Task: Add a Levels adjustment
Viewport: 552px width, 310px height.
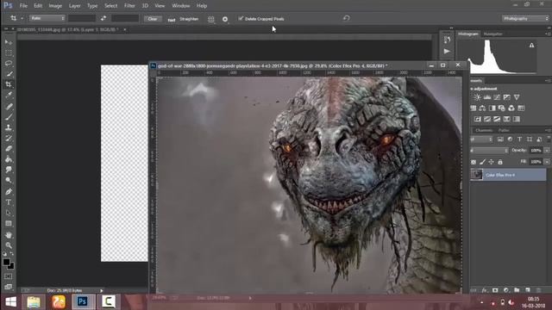Action: point(487,97)
